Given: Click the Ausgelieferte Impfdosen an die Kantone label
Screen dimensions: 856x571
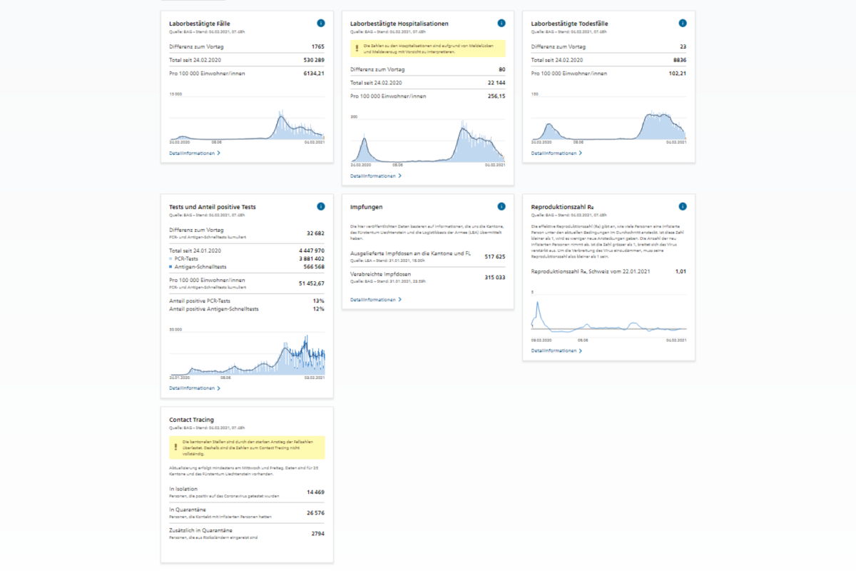Looking at the screenshot, I should 411,253.
